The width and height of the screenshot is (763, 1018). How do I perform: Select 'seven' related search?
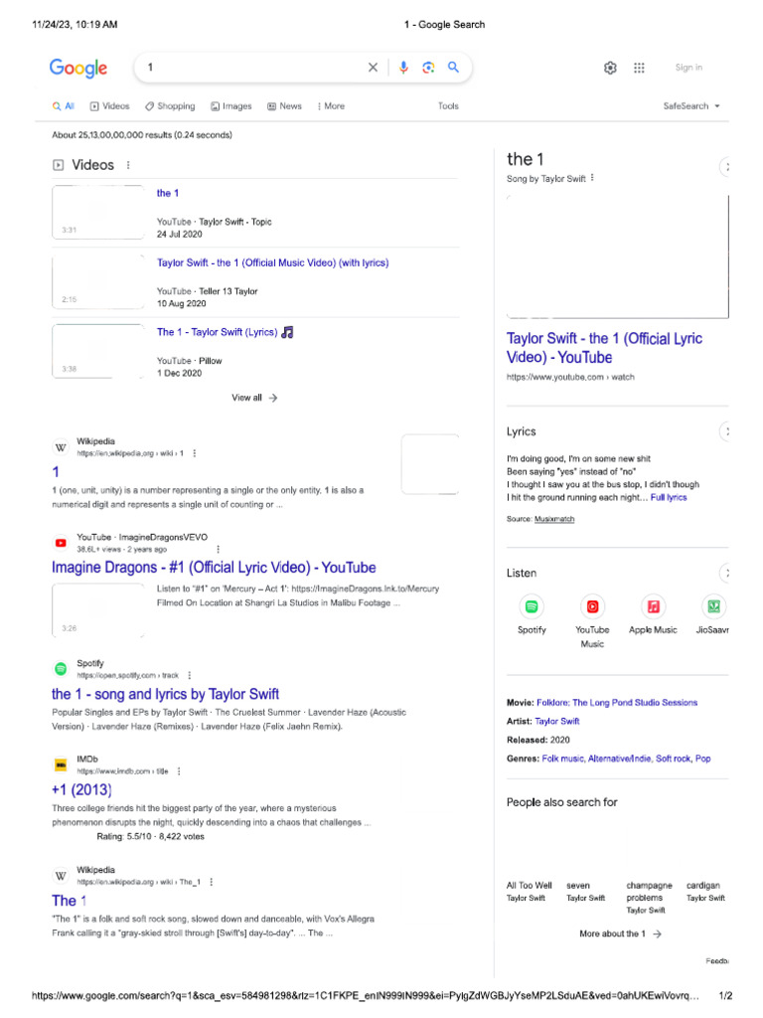click(586, 891)
